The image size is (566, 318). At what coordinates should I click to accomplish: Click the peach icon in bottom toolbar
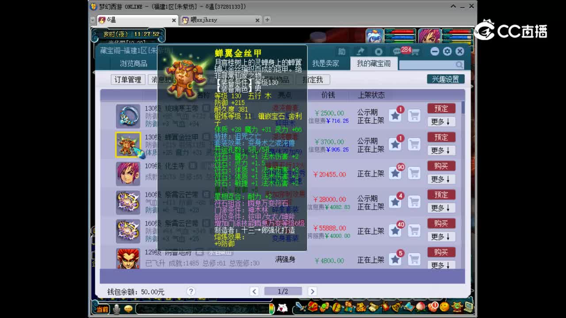pos(421,307)
